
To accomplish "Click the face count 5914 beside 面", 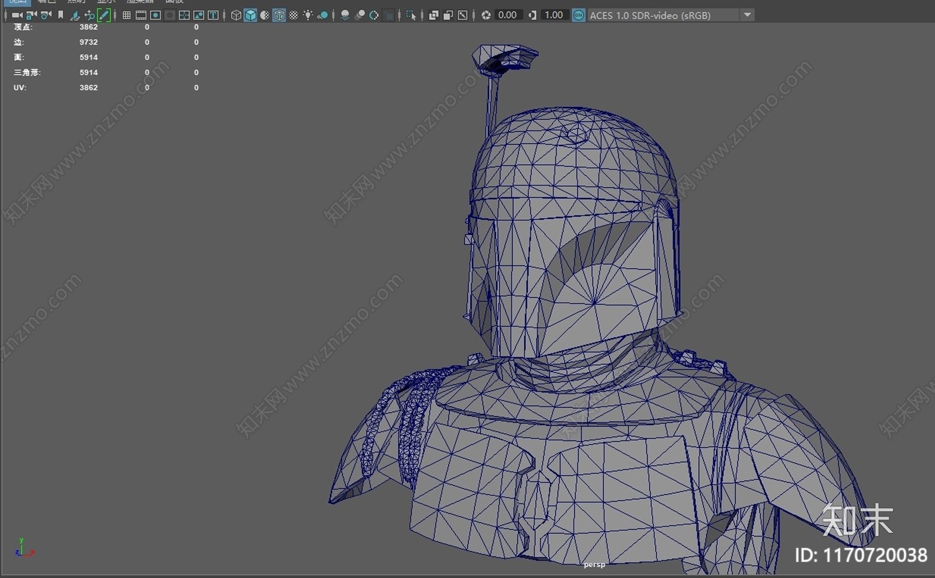I will [x=89, y=57].
